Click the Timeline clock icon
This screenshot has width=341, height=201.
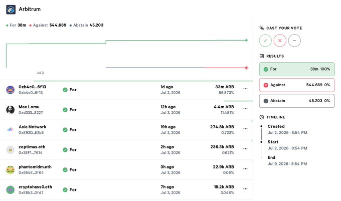tap(262, 117)
